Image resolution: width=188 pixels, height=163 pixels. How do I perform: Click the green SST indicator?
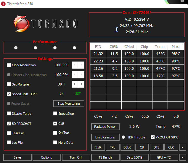78,93
